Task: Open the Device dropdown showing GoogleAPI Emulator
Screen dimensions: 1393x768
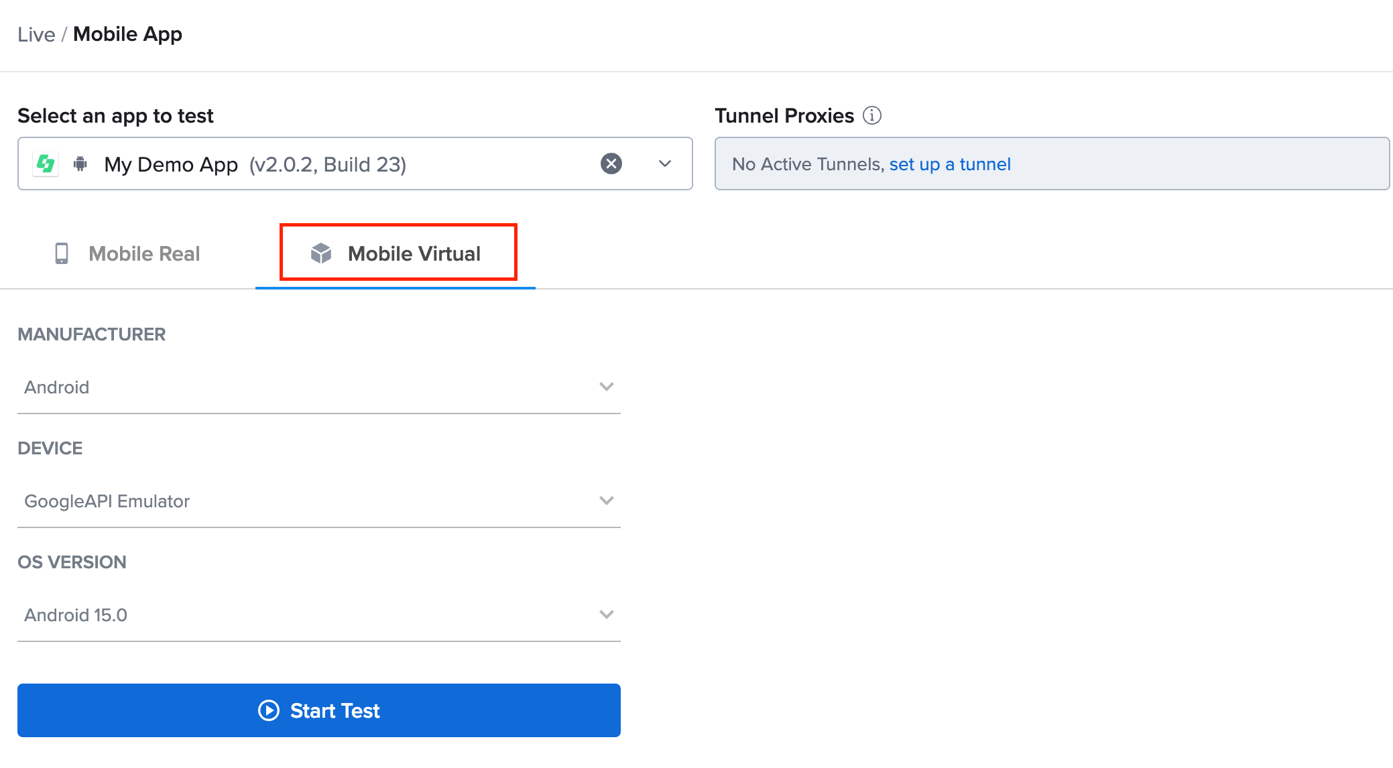Action: coord(607,501)
